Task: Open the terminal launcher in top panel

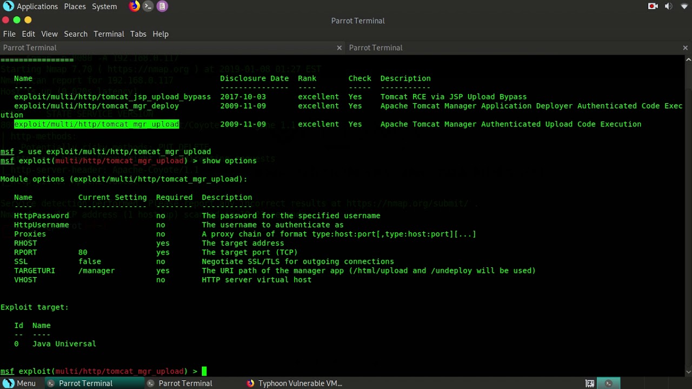Action: [148, 6]
